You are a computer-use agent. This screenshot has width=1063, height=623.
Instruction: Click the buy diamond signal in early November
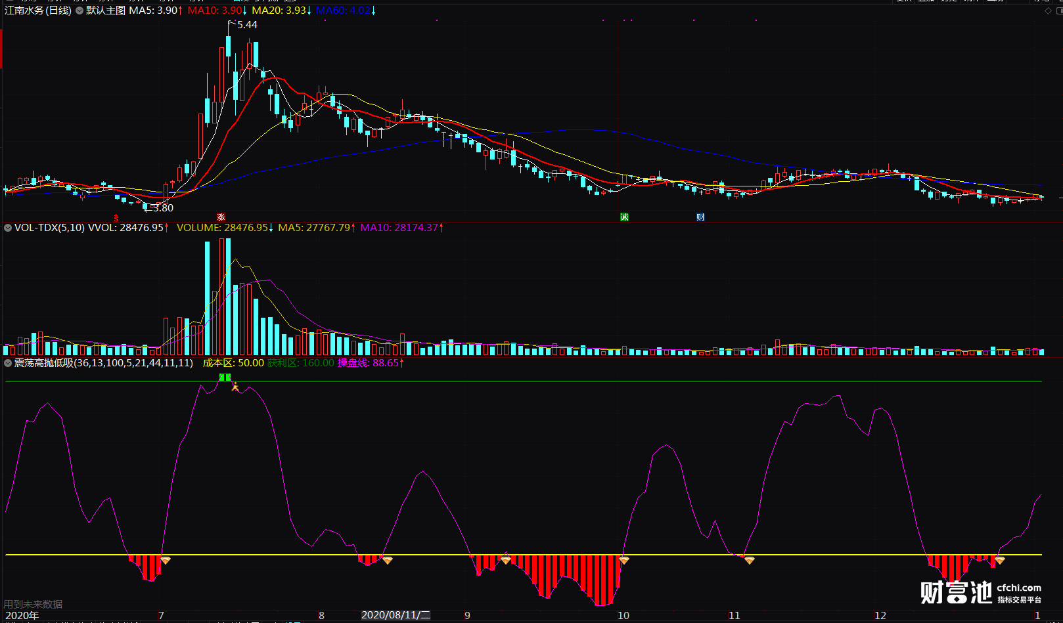point(750,560)
